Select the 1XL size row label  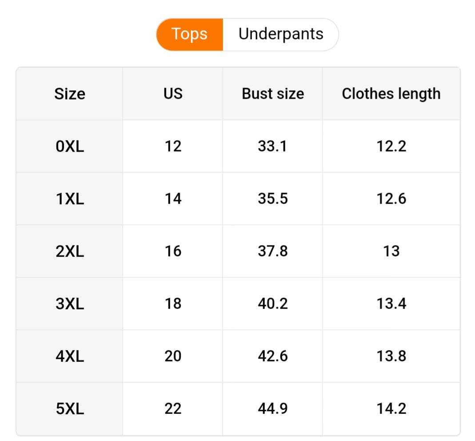(x=70, y=199)
